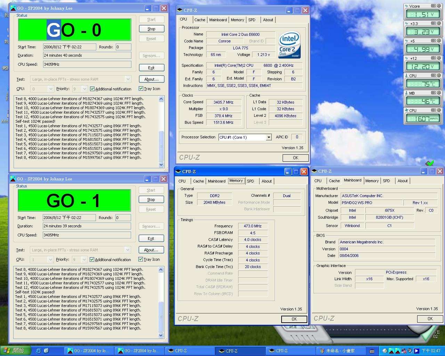445x356 pixels.
Task: Click the GO-0 SP2004 window title bar icon
Action: [14, 8]
